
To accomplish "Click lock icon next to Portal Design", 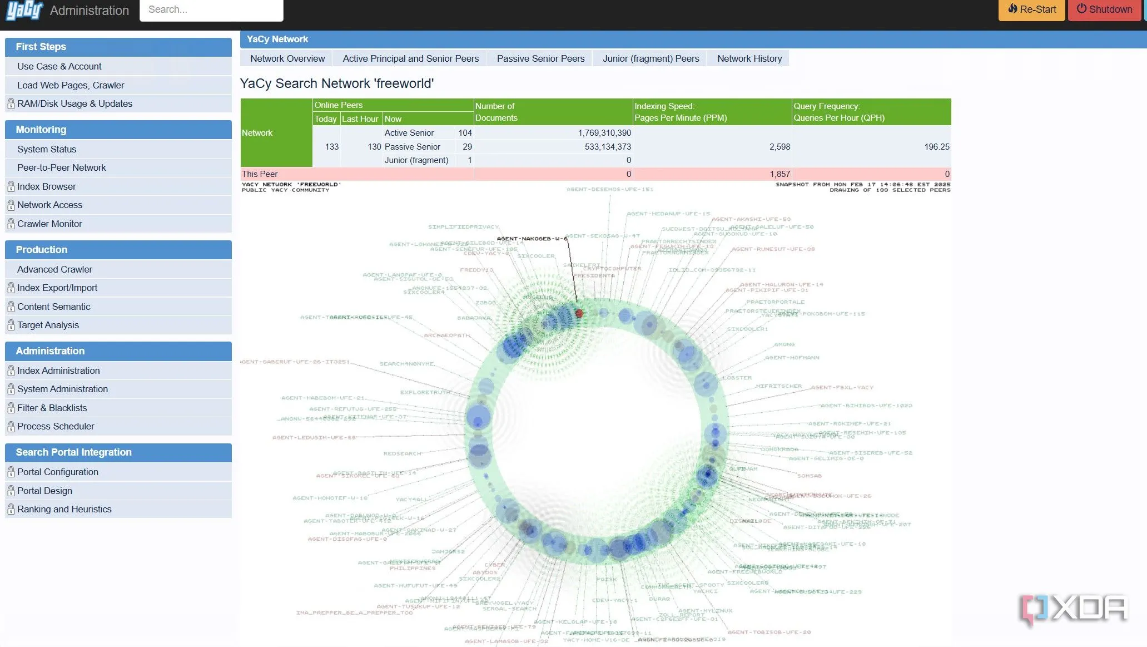I will pyautogui.click(x=11, y=491).
